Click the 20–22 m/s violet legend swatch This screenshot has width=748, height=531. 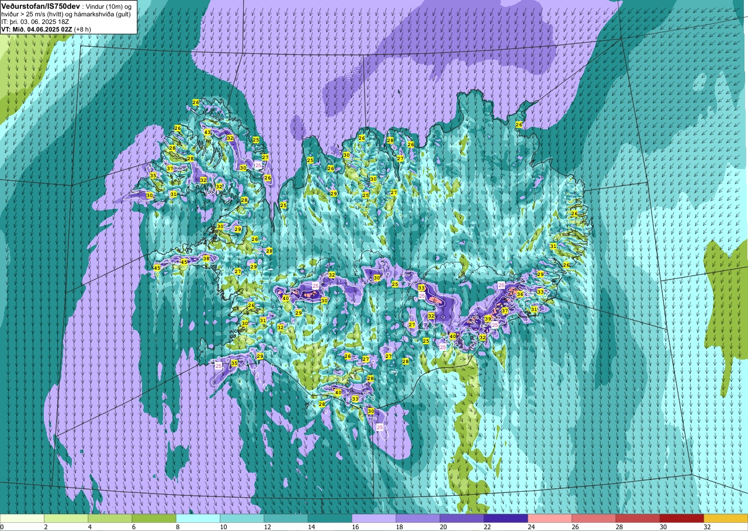pyautogui.click(x=462, y=518)
